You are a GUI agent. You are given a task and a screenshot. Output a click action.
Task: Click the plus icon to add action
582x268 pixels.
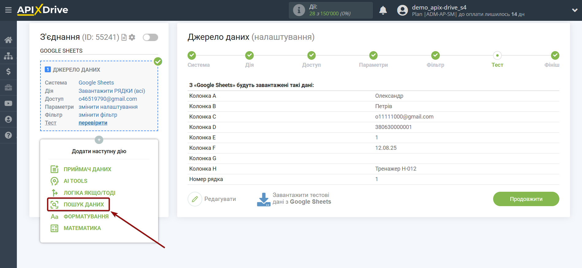pyautogui.click(x=99, y=140)
